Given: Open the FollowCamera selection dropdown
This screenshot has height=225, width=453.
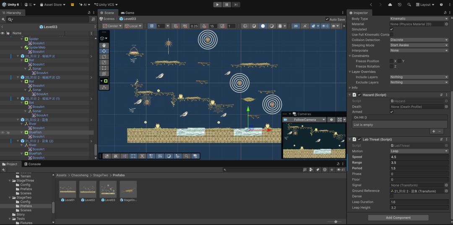Looking at the screenshot, I should (305, 120).
